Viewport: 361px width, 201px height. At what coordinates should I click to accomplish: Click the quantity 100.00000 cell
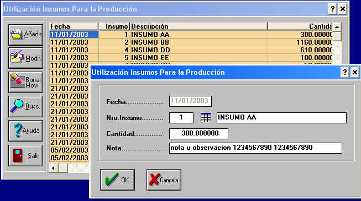(300, 58)
